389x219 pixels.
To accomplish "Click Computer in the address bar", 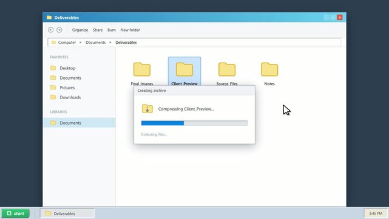I will [67, 43].
